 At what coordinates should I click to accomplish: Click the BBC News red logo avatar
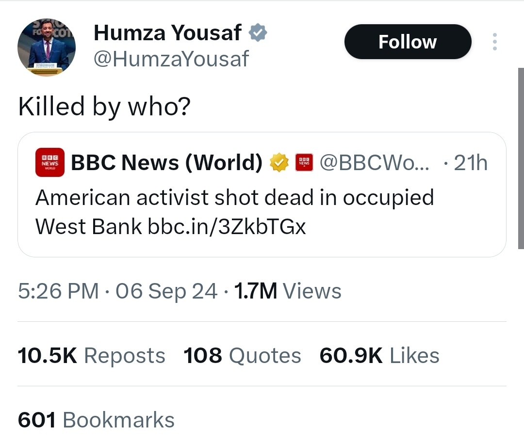(x=49, y=162)
